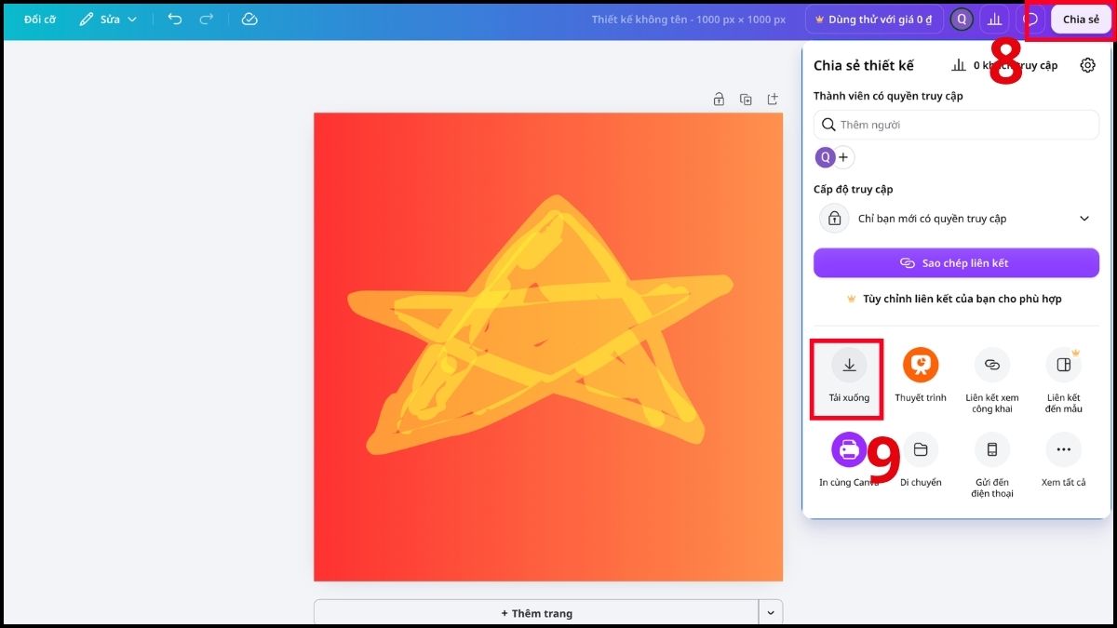The height and width of the screenshot is (628, 1117).
Task: Open the Sửa edit mode dropdown
Action: click(x=108, y=19)
